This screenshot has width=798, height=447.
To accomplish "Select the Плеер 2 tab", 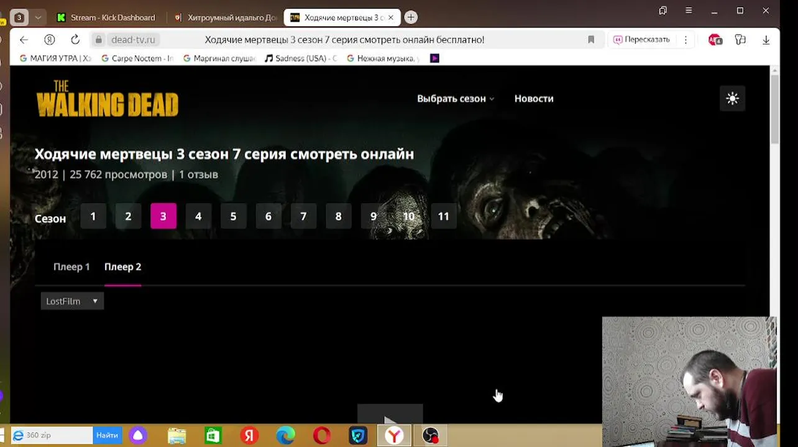I will click(122, 267).
